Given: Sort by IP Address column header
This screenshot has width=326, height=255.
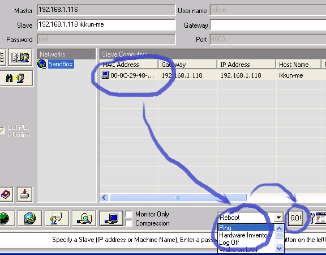Looking at the screenshot, I should coord(247,65).
